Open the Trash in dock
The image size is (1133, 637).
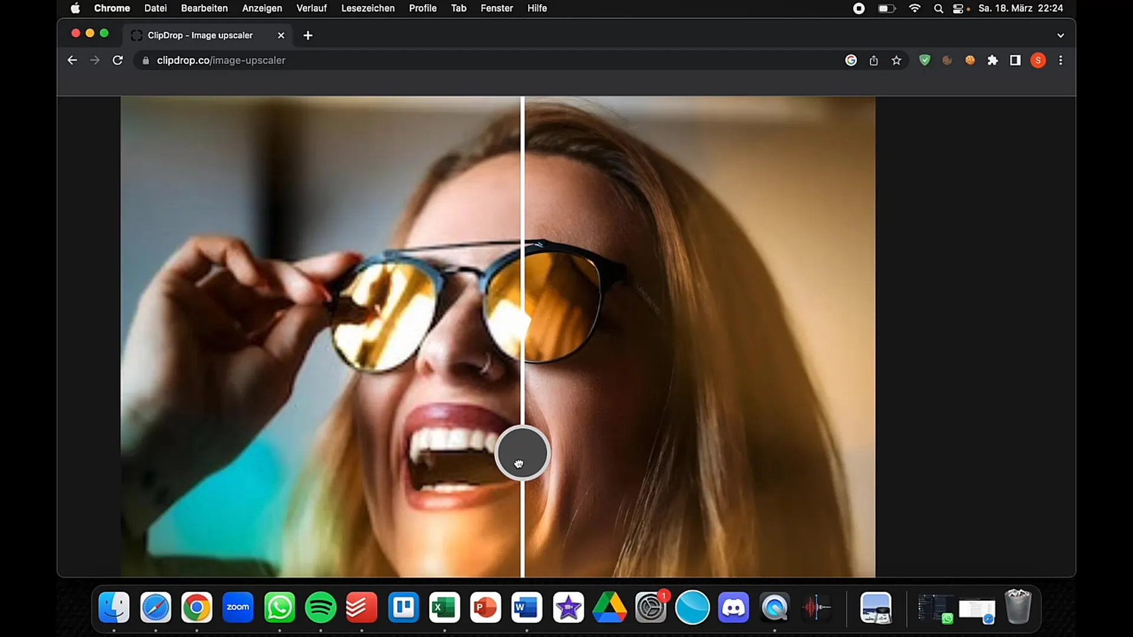tap(1018, 608)
